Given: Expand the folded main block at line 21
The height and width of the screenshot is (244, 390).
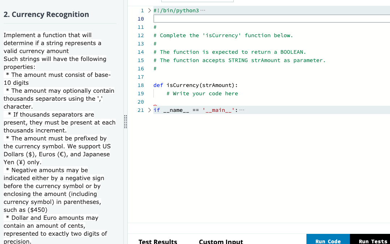Looking at the screenshot, I should (x=149, y=110).
